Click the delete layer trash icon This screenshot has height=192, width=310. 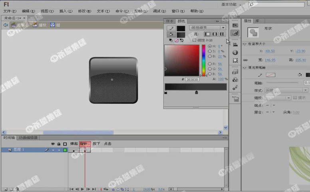click(17, 189)
